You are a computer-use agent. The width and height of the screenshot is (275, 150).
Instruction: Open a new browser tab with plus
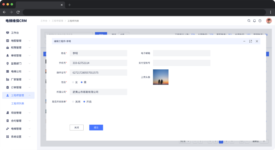70,5
